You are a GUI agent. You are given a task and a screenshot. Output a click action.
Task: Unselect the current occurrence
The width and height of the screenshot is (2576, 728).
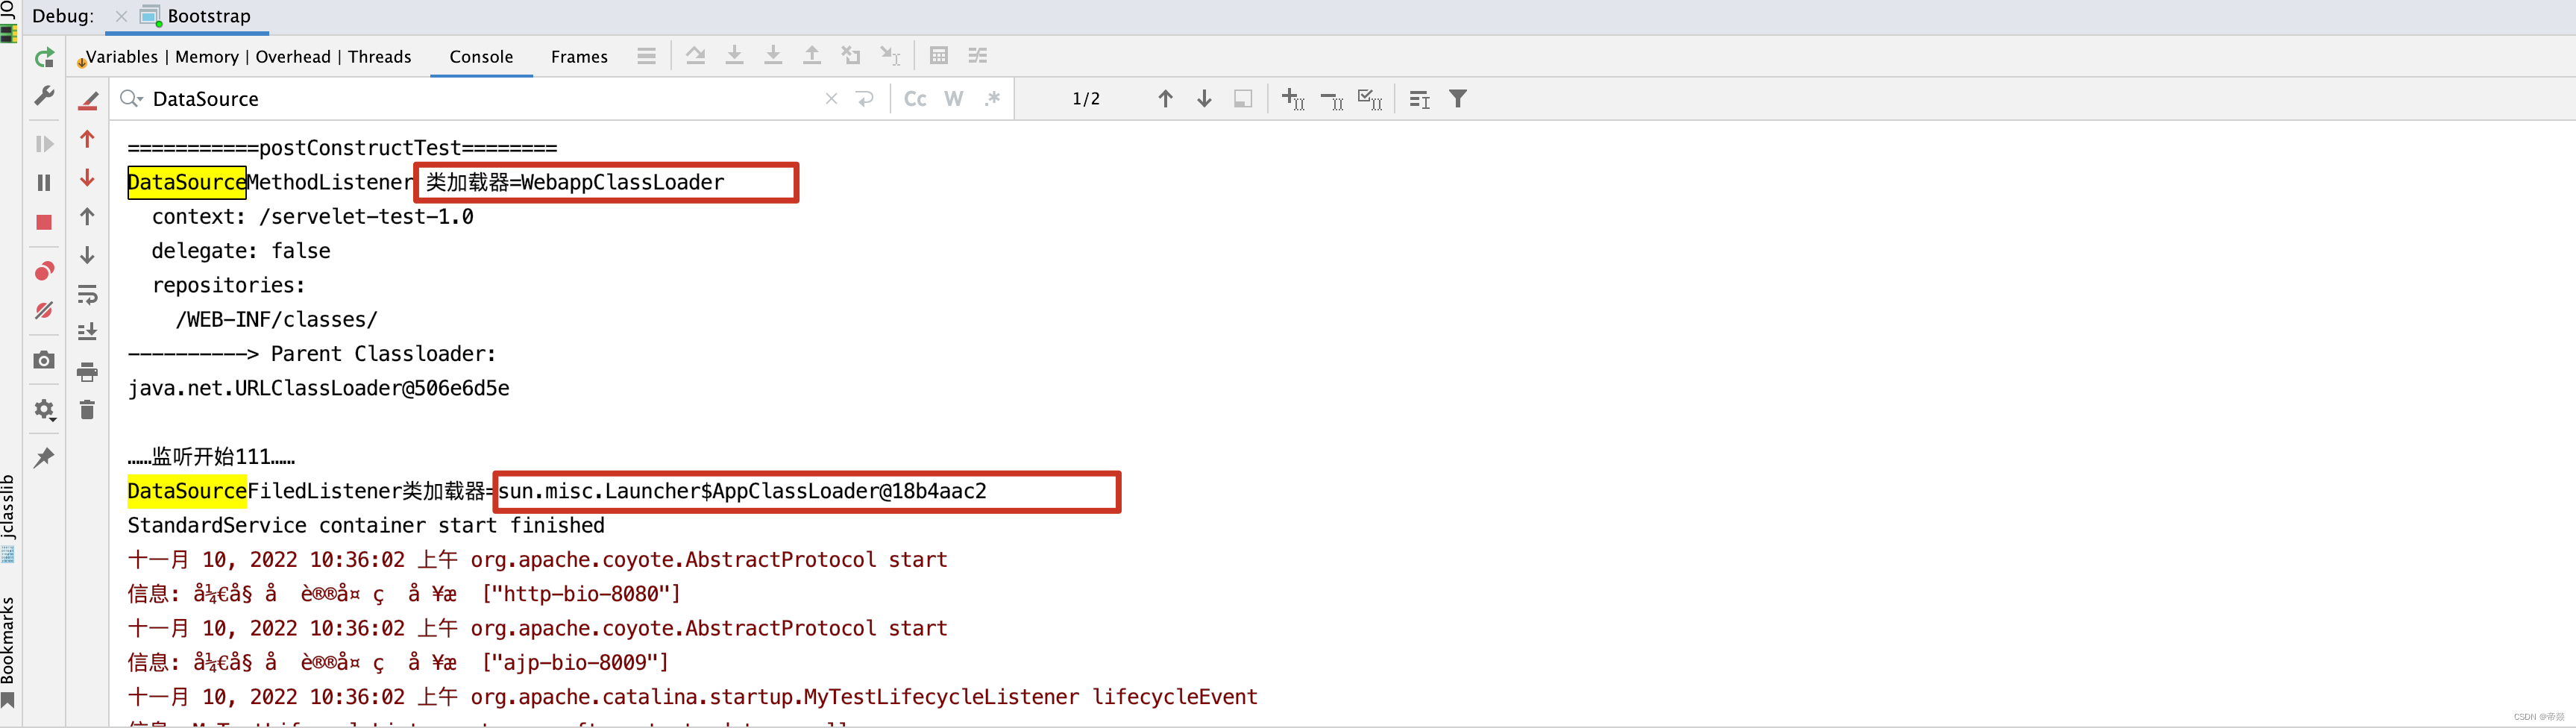click(1332, 98)
